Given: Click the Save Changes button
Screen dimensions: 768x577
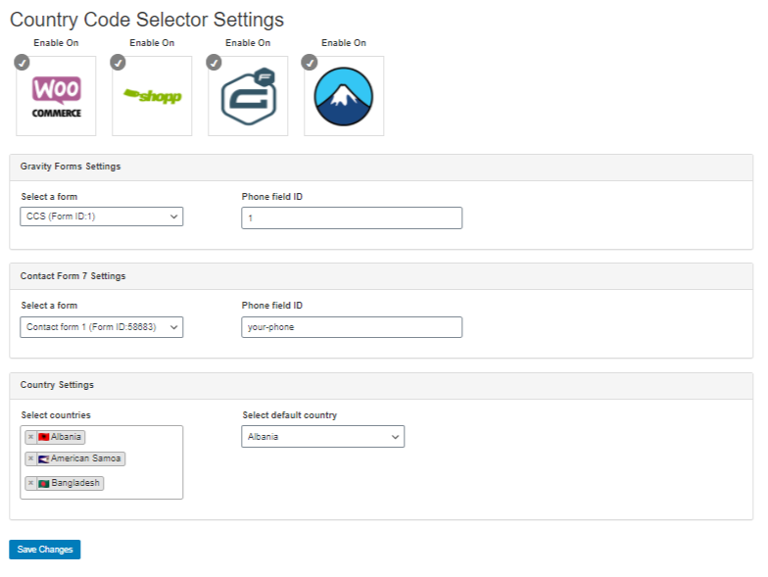Looking at the screenshot, I should click(x=45, y=550).
